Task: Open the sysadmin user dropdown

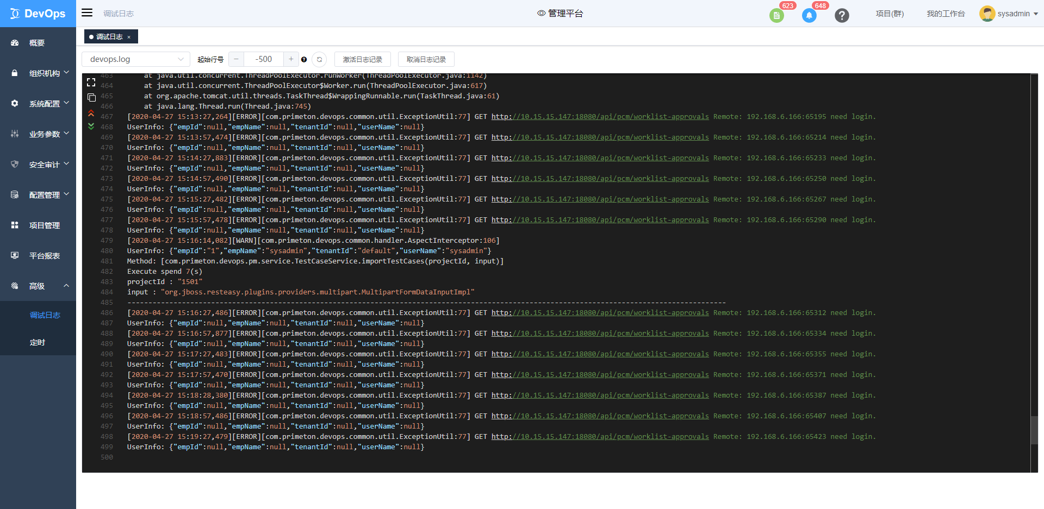Action: pos(1017,14)
